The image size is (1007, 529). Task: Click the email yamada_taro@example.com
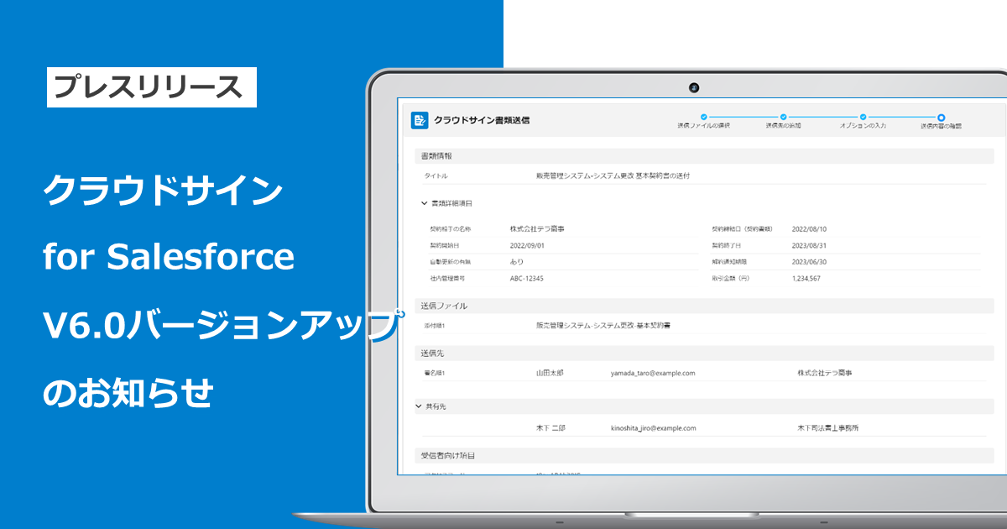[653, 373]
